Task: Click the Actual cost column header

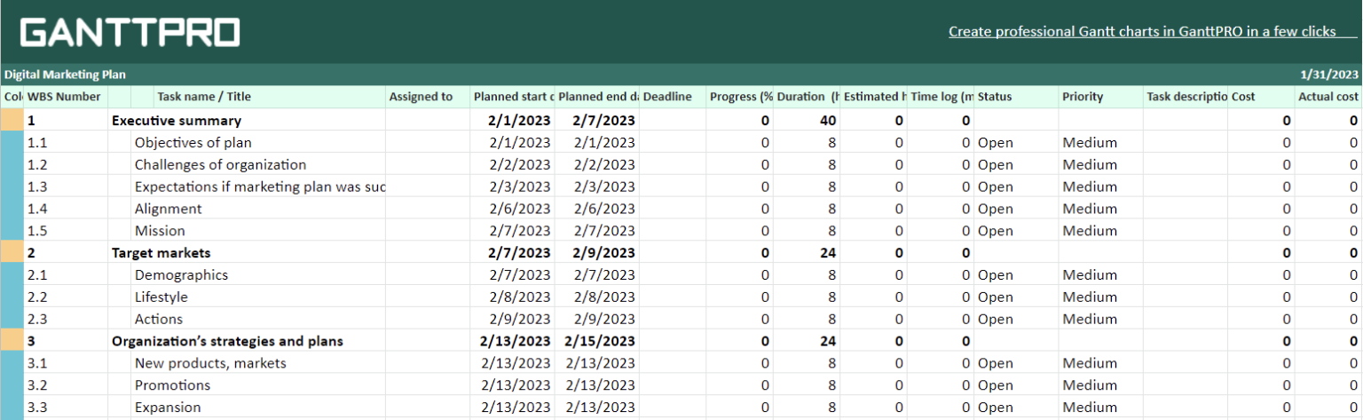Action: (x=1328, y=97)
